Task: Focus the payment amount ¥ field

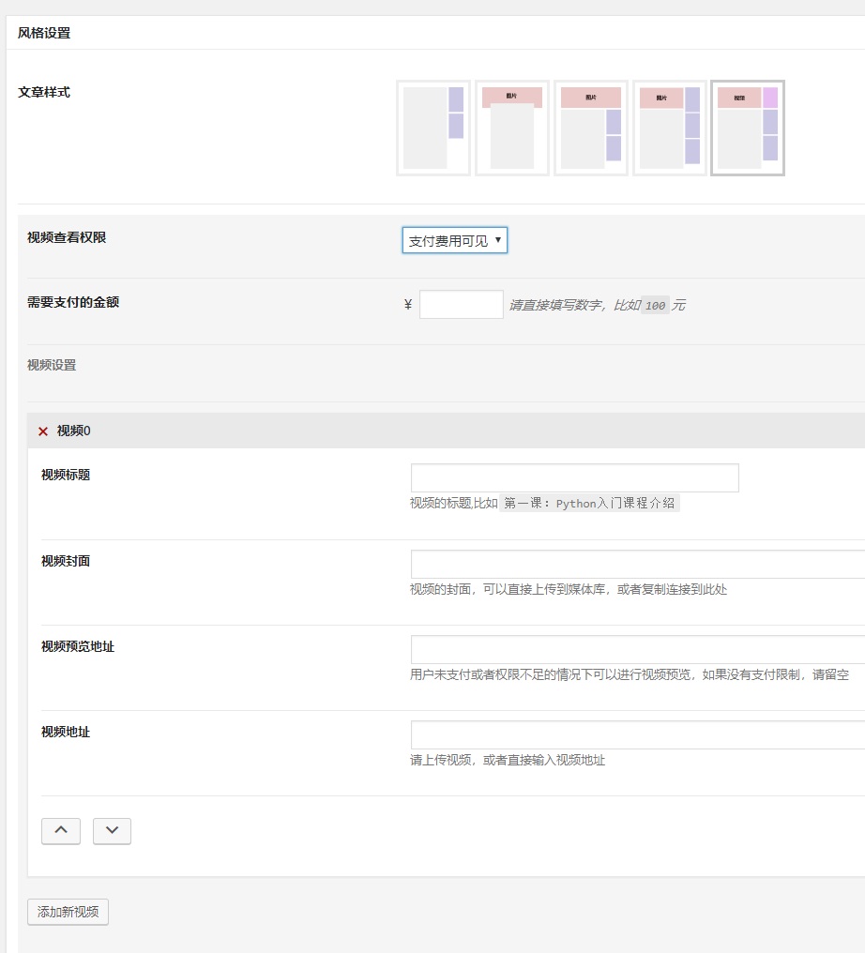Action: click(x=462, y=305)
